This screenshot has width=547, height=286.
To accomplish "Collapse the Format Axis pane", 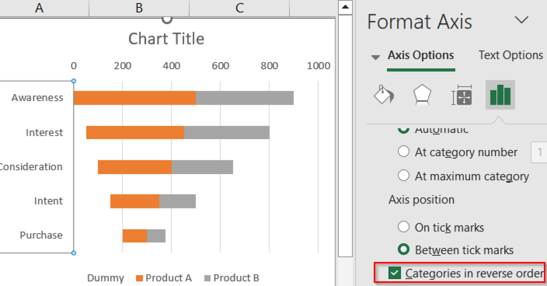I will tap(522, 21).
